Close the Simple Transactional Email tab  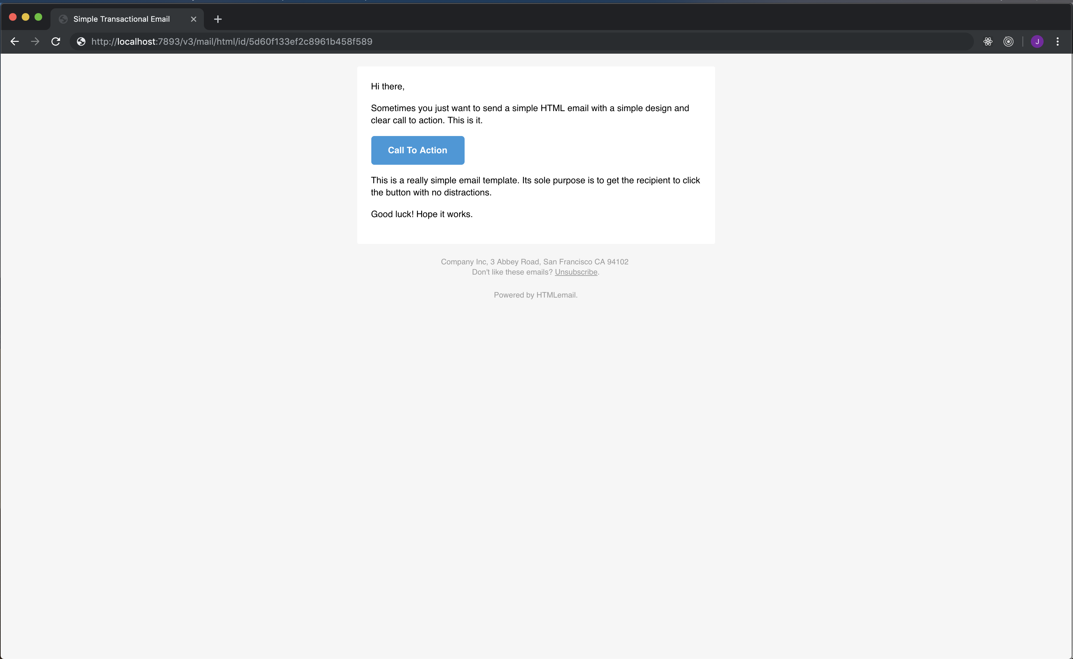coord(194,19)
